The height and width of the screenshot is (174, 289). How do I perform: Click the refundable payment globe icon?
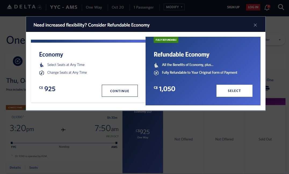pyautogui.click(x=157, y=72)
